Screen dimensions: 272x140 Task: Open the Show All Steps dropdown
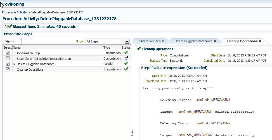[x=108, y=41]
